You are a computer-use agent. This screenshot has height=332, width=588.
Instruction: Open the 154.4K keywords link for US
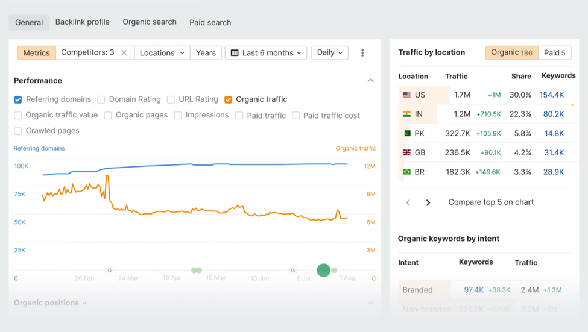click(x=551, y=95)
